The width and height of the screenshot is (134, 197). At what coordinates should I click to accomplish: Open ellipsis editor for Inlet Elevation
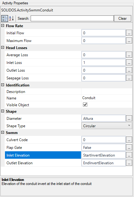click(x=129, y=155)
